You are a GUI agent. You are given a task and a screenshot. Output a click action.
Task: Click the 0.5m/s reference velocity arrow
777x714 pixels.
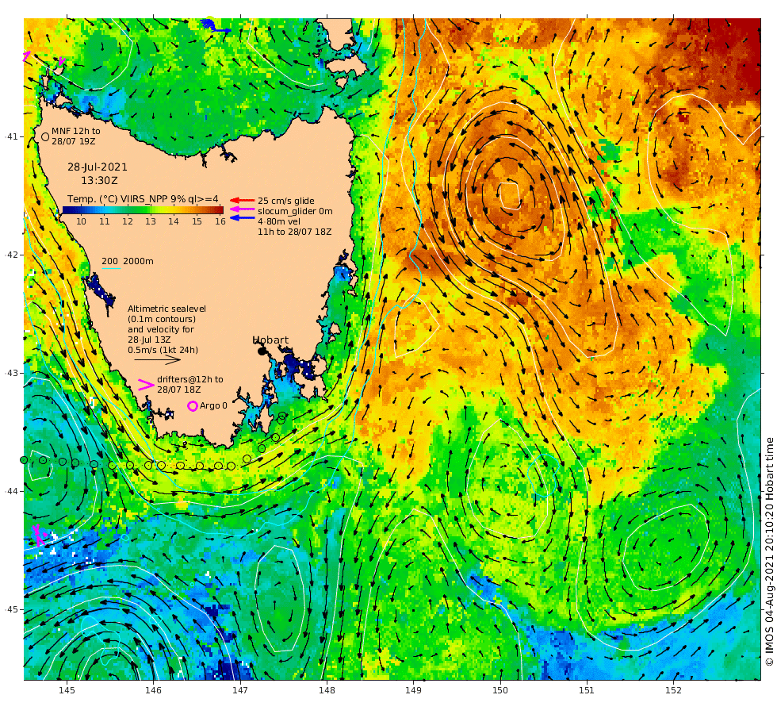(157, 360)
